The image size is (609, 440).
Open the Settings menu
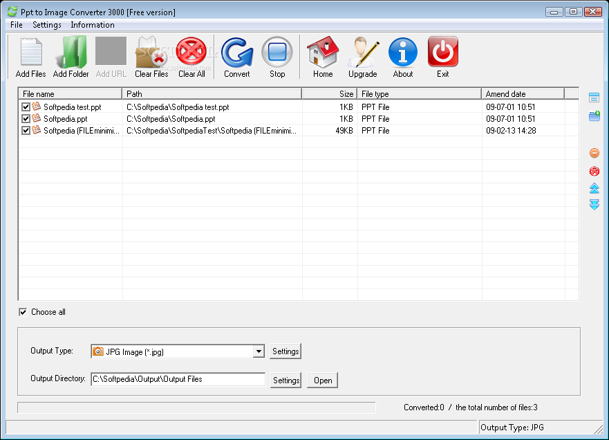pyautogui.click(x=46, y=25)
